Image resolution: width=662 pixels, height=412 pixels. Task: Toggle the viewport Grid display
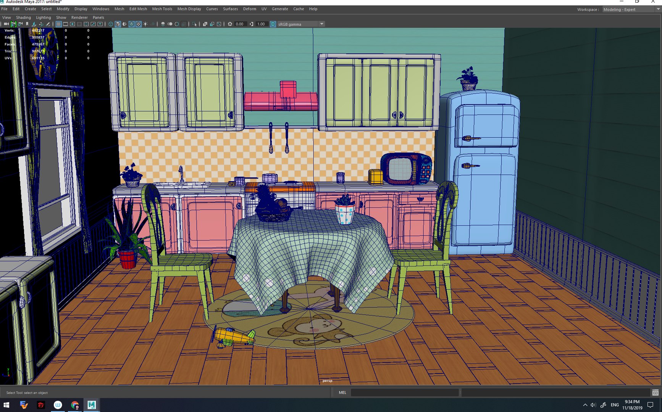click(58, 24)
